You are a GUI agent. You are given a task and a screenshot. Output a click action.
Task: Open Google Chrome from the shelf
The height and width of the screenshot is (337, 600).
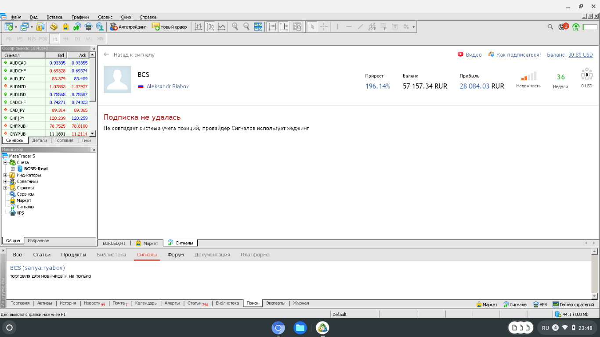(278, 328)
